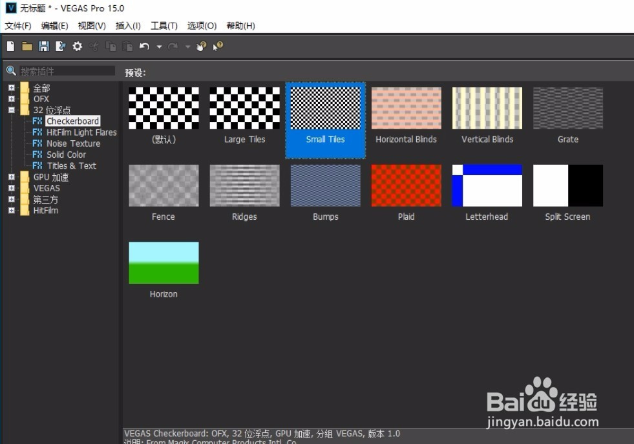Open the interactive tutorials icon
The height and width of the screenshot is (444, 634).
pyautogui.click(x=201, y=47)
